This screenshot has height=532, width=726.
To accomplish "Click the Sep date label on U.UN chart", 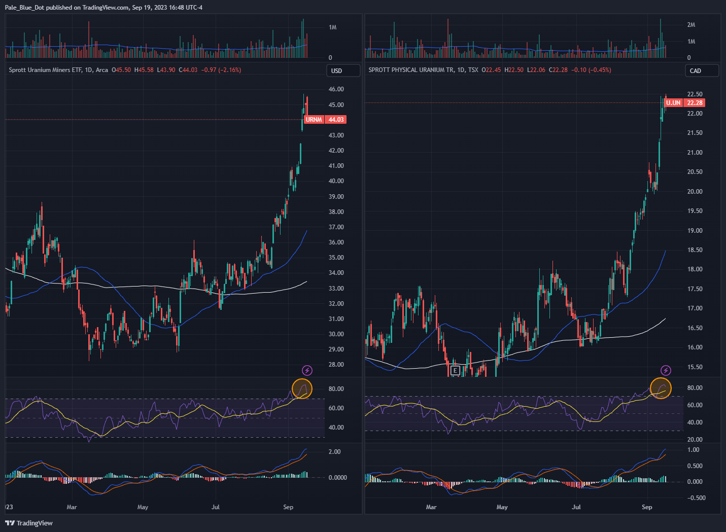I will click(647, 507).
